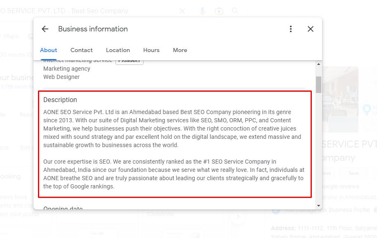Go back from Business information
Image resolution: width=377 pixels, height=238 pixels.
45,29
